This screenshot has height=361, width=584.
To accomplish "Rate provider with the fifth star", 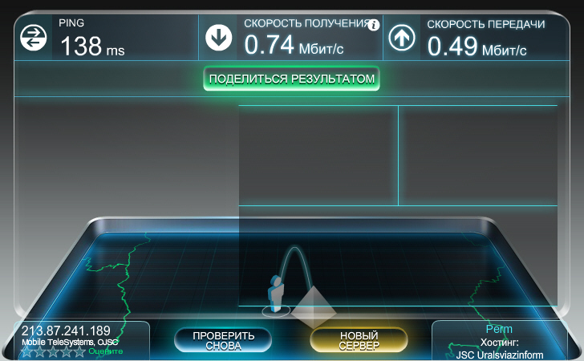I will click(x=79, y=351).
